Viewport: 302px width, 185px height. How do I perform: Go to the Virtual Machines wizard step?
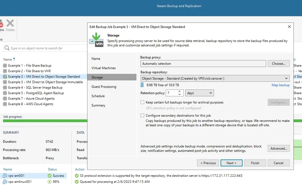(104, 68)
